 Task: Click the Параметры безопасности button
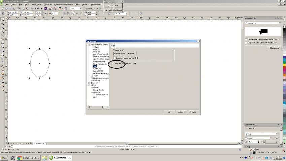[x=125, y=53]
